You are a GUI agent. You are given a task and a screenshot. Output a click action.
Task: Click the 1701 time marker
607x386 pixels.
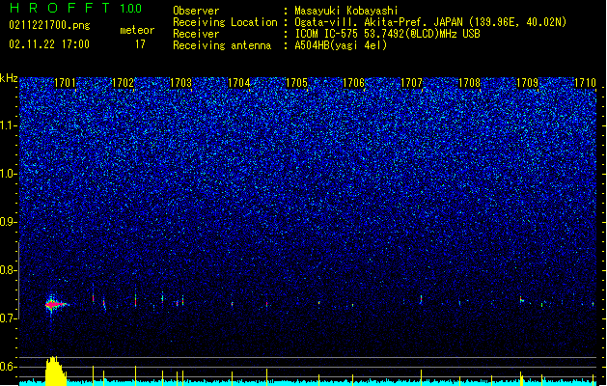pos(65,83)
